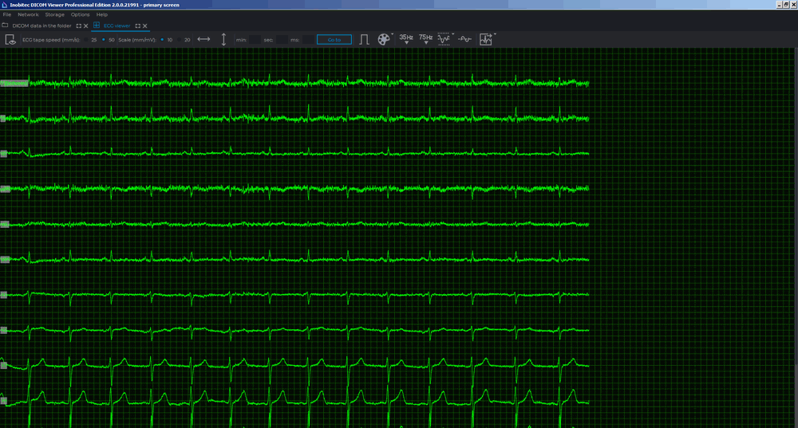The width and height of the screenshot is (798, 428).
Task: Open the Network menu
Action: pyautogui.click(x=28, y=14)
